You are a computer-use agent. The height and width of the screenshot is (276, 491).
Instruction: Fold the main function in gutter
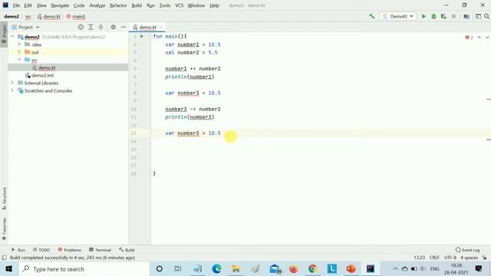150,36
